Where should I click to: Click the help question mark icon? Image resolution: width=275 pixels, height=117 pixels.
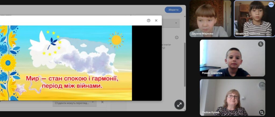pos(149,20)
